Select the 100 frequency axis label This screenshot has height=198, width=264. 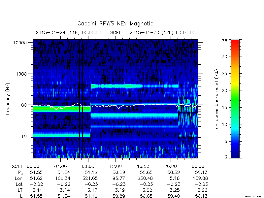tap(23, 105)
